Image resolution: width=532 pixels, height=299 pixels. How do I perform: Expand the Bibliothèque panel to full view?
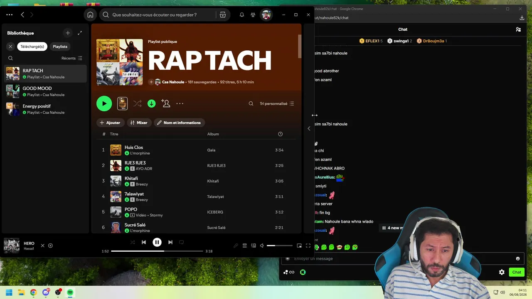click(80, 33)
